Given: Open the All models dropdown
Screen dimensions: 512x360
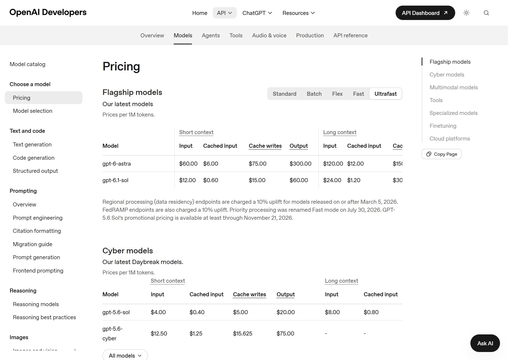Looking at the screenshot, I should click(x=125, y=355).
